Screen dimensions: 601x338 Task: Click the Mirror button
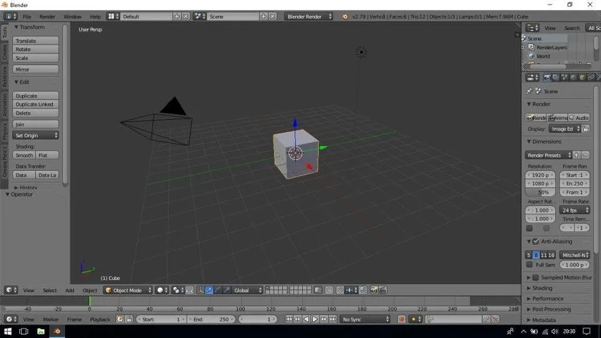click(x=36, y=69)
